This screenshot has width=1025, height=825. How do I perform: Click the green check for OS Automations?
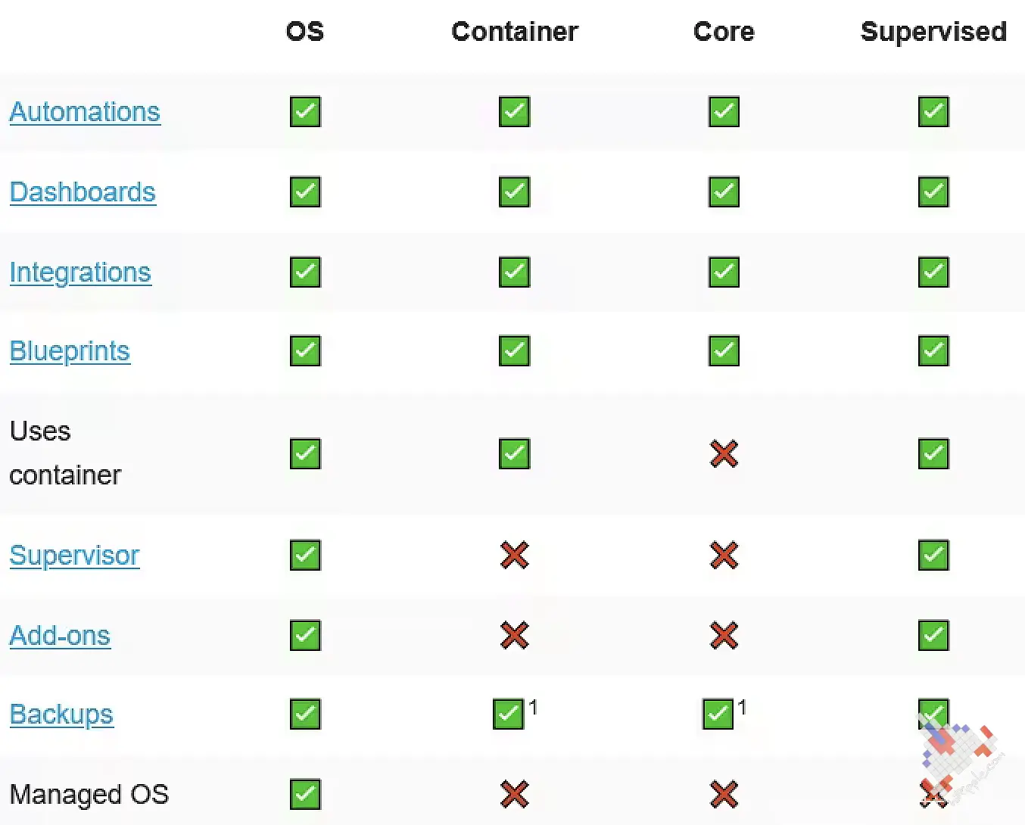305,112
